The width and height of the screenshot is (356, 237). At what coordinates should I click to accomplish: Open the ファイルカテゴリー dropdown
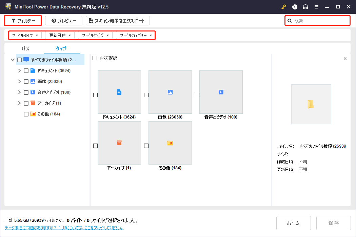(x=136, y=35)
